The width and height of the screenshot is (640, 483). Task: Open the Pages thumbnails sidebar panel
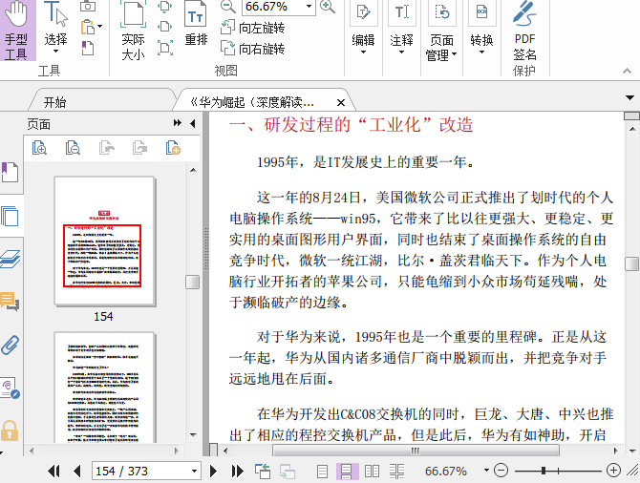click(x=10, y=216)
